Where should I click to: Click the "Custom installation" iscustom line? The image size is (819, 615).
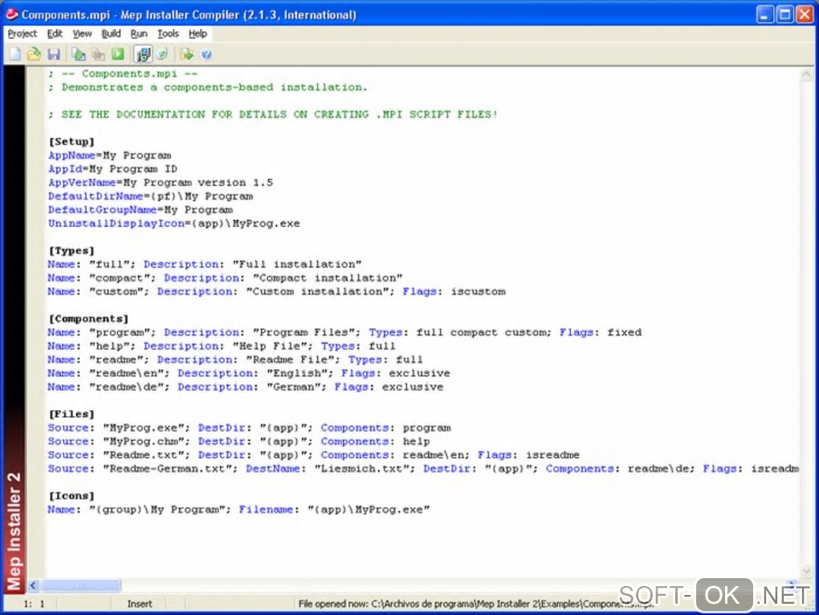tap(277, 291)
